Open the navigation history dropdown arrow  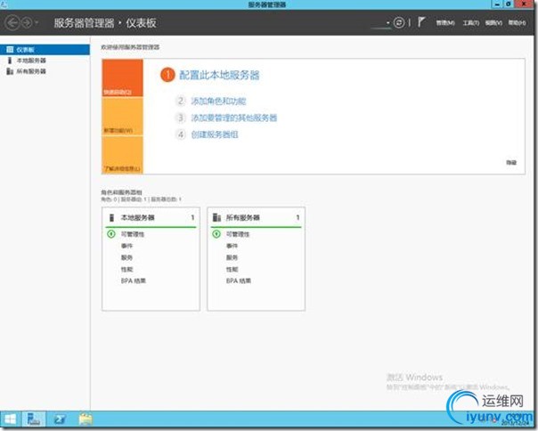tap(37, 23)
